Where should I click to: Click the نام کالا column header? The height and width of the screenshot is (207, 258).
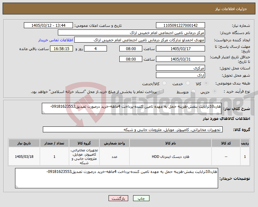click(x=170, y=143)
